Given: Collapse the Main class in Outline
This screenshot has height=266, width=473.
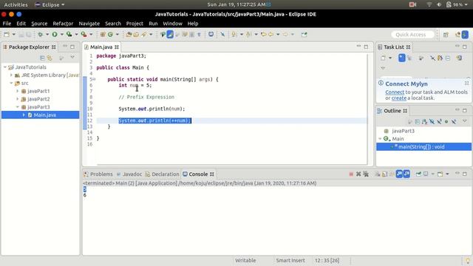Looking at the screenshot, I should (x=380, y=139).
